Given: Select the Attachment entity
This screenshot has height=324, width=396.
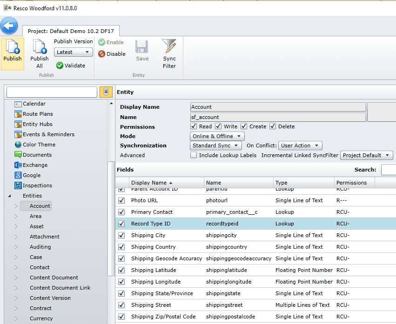Looking at the screenshot, I should pos(45,237).
